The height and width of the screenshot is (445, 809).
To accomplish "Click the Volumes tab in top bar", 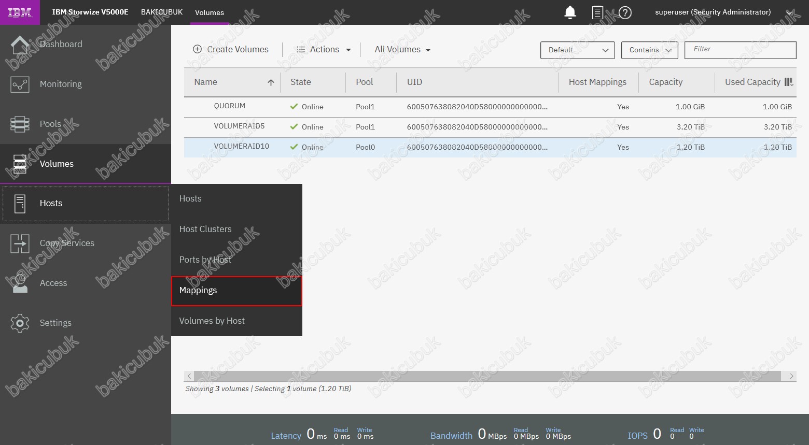I will 210,12.
